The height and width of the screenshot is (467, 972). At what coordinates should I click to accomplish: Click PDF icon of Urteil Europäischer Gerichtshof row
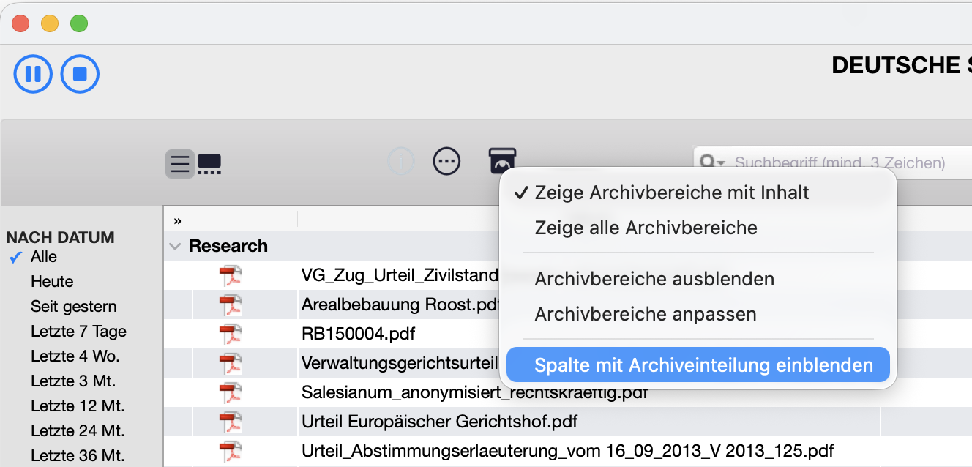231,422
